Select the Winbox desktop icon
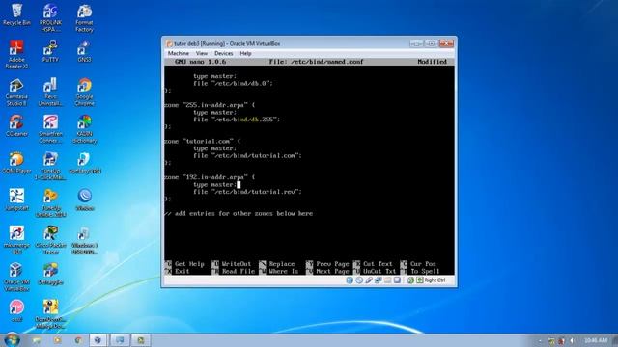 coord(84,200)
